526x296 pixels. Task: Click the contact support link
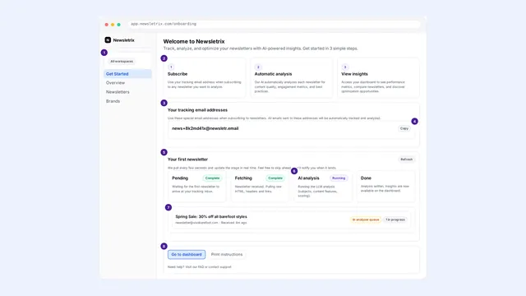[x=219, y=267]
